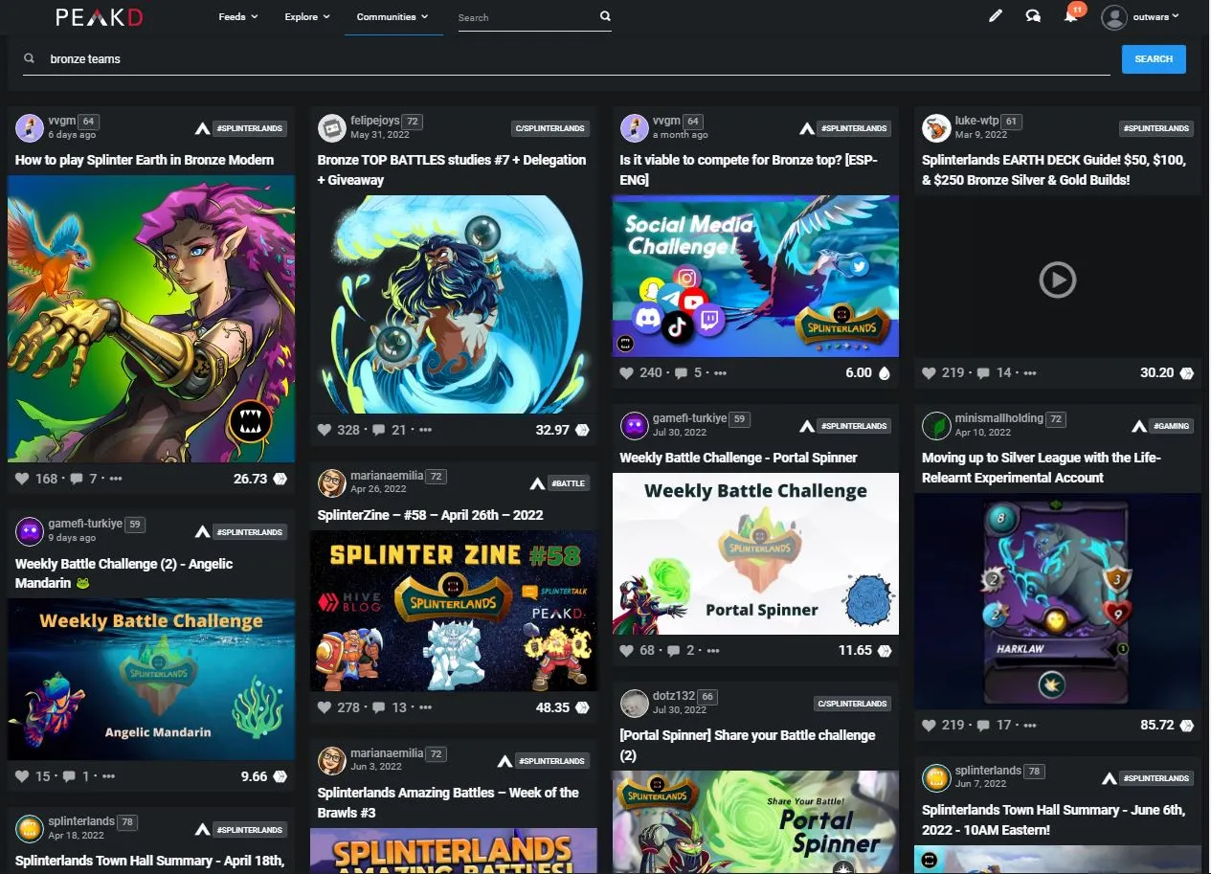Open 'SplinterZine – #58 – April 26th – 2022' title
Screen dimensions: 1211x874
pos(431,515)
